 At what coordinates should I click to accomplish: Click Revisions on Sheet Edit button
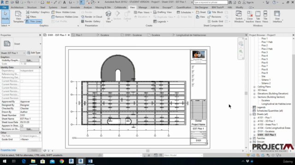(x=29, y=129)
